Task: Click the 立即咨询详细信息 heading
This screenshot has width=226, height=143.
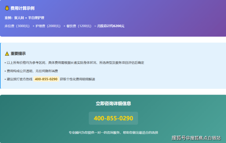Action: coord(113,104)
